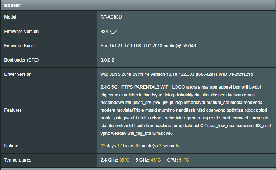Click the Router section header
This screenshot has width=276, height=170.
pyautogui.click(x=138, y=5)
